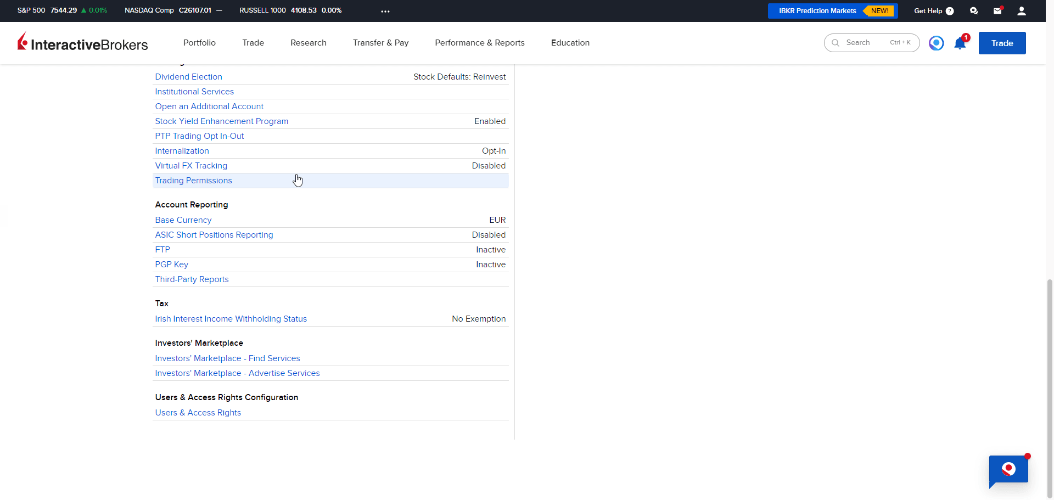The height and width of the screenshot is (500, 1054).
Task: Open Third-Party Reports link
Action: (192, 279)
